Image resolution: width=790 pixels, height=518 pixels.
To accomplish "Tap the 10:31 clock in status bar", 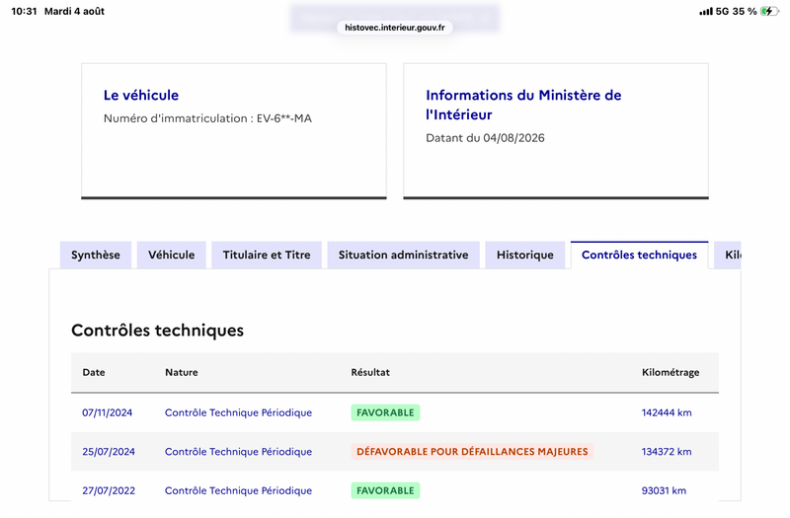I will click(24, 11).
